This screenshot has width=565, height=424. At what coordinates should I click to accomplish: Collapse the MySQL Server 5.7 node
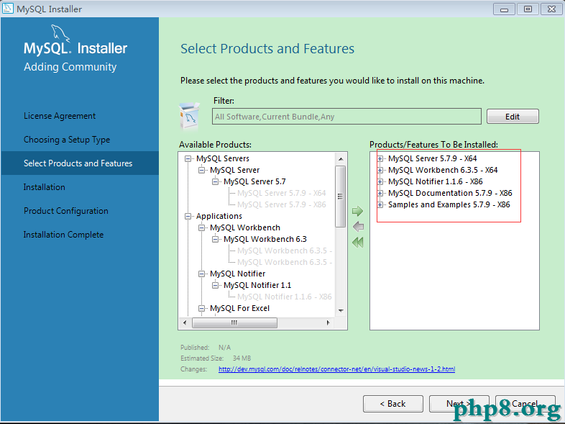215,182
